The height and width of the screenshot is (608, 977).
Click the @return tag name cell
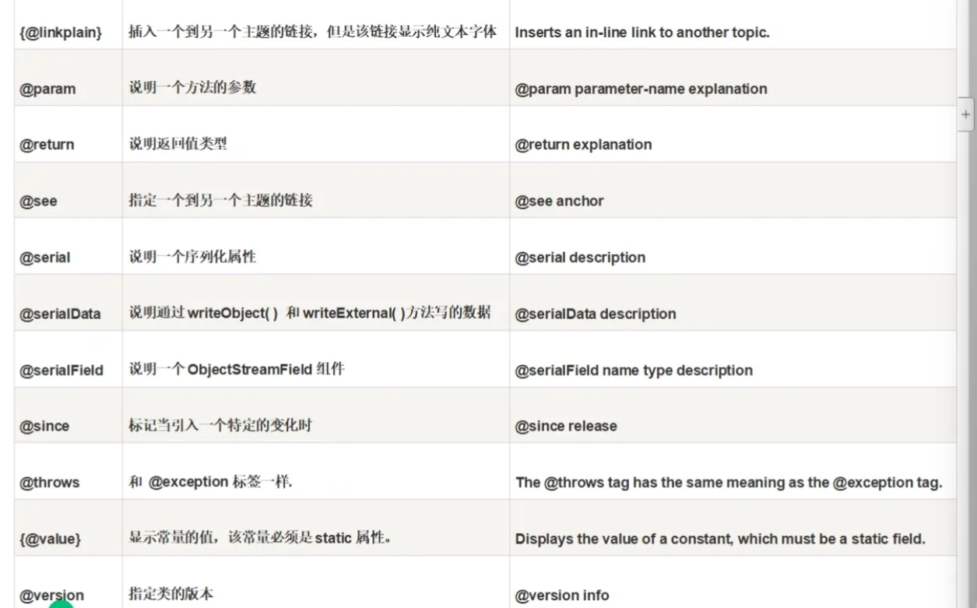point(47,145)
